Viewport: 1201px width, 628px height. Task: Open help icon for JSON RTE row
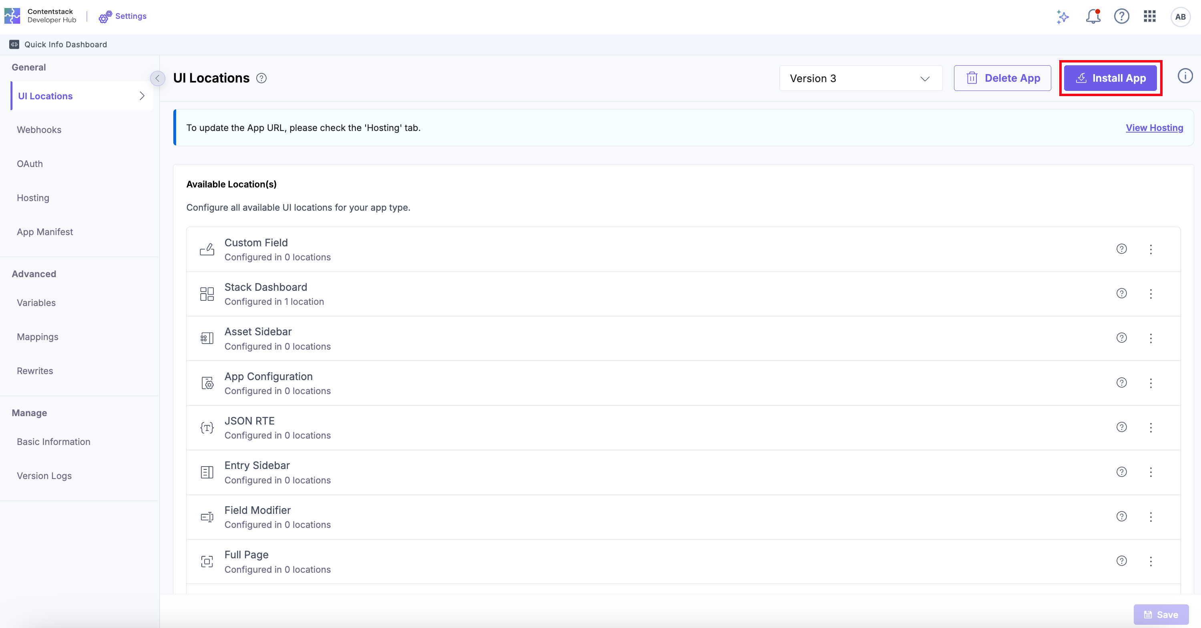[1121, 427]
